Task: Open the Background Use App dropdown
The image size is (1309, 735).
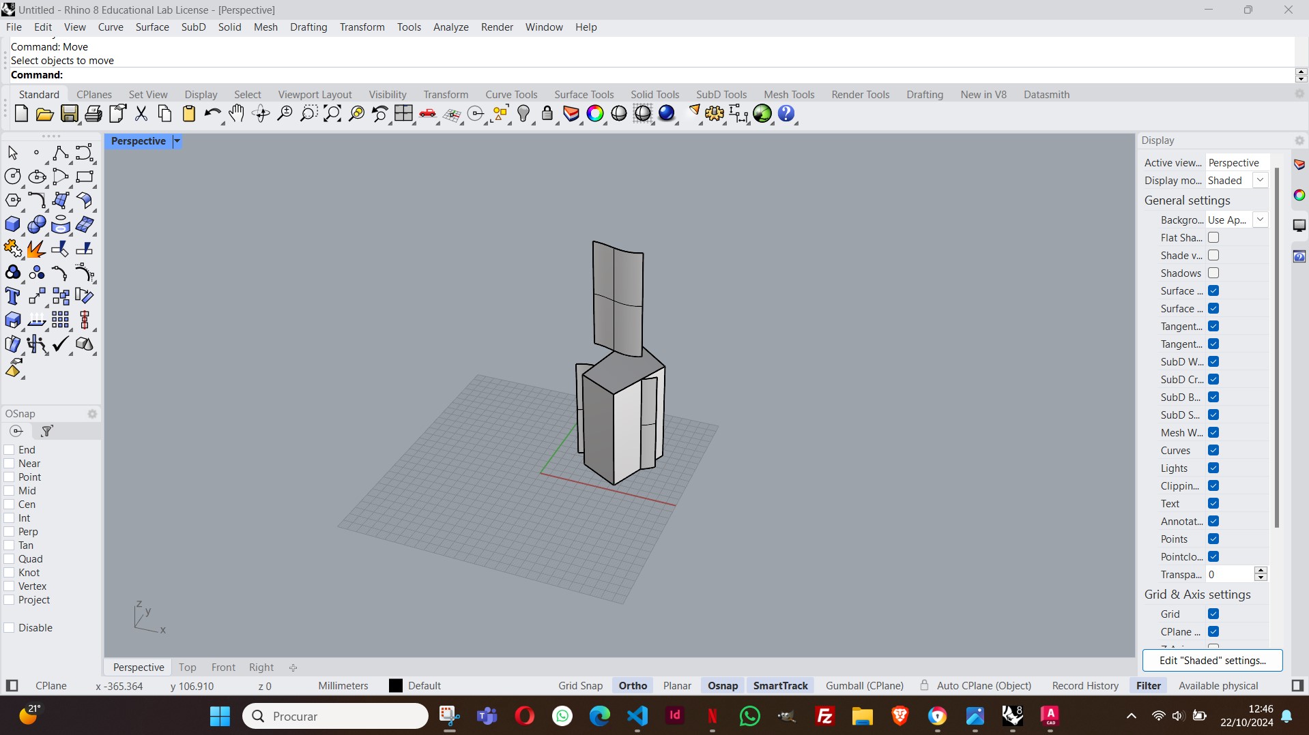Action: tap(1261, 220)
